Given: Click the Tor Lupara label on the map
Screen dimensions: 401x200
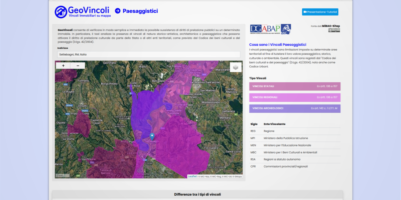Looking at the screenshot, I should coord(211,148).
